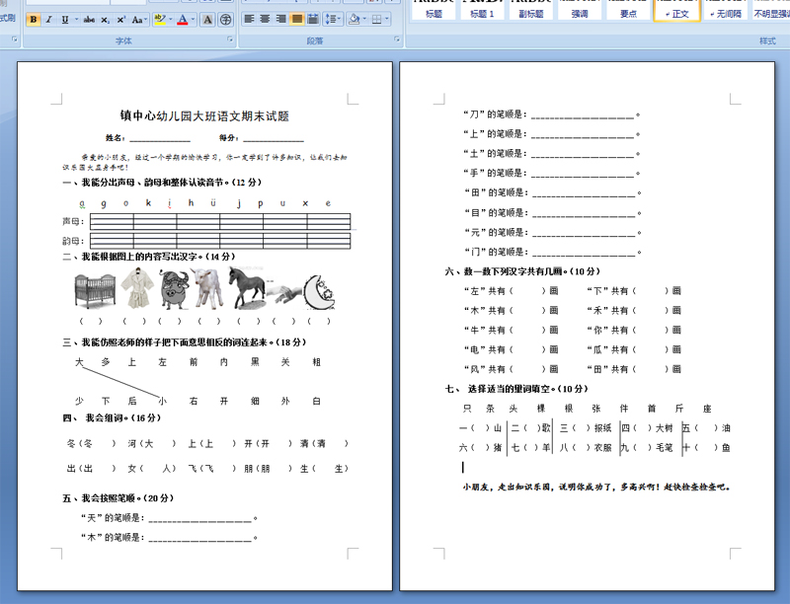The width and height of the screenshot is (790, 604).
Task: Select the white coat picture
Action: coord(137,288)
